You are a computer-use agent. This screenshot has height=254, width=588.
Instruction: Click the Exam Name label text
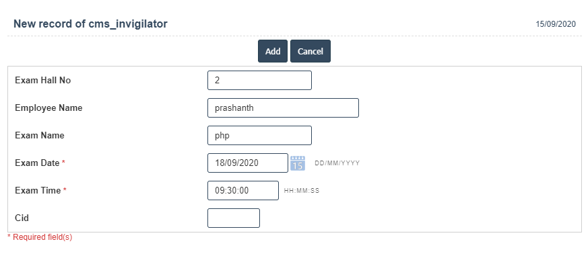40,136
